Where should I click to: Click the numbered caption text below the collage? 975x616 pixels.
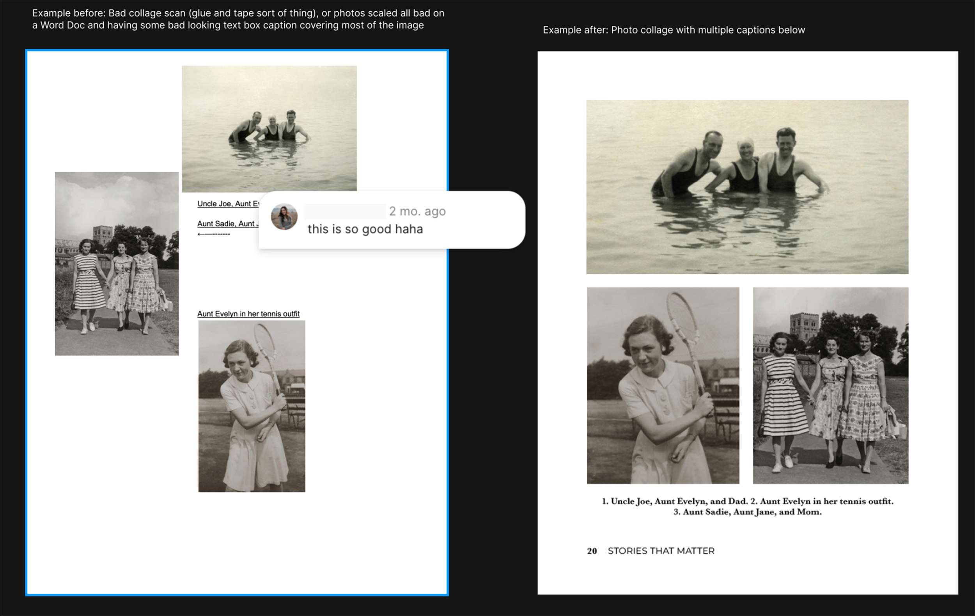pos(747,506)
